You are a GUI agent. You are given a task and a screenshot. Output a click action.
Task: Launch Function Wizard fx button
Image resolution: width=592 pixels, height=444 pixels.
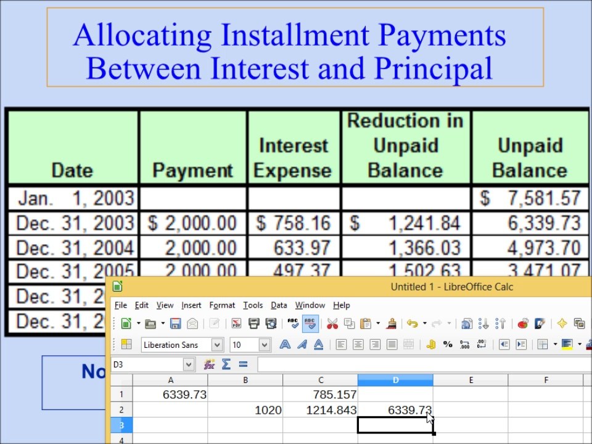click(x=209, y=364)
